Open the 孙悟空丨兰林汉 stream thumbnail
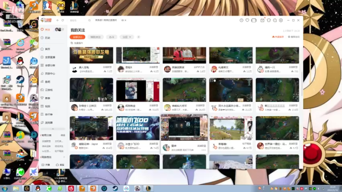This screenshot has height=192, width=342. (91, 90)
